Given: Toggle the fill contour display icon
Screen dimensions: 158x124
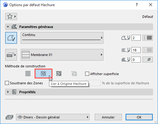Looking at the screenshot, I should (x=11, y=38).
